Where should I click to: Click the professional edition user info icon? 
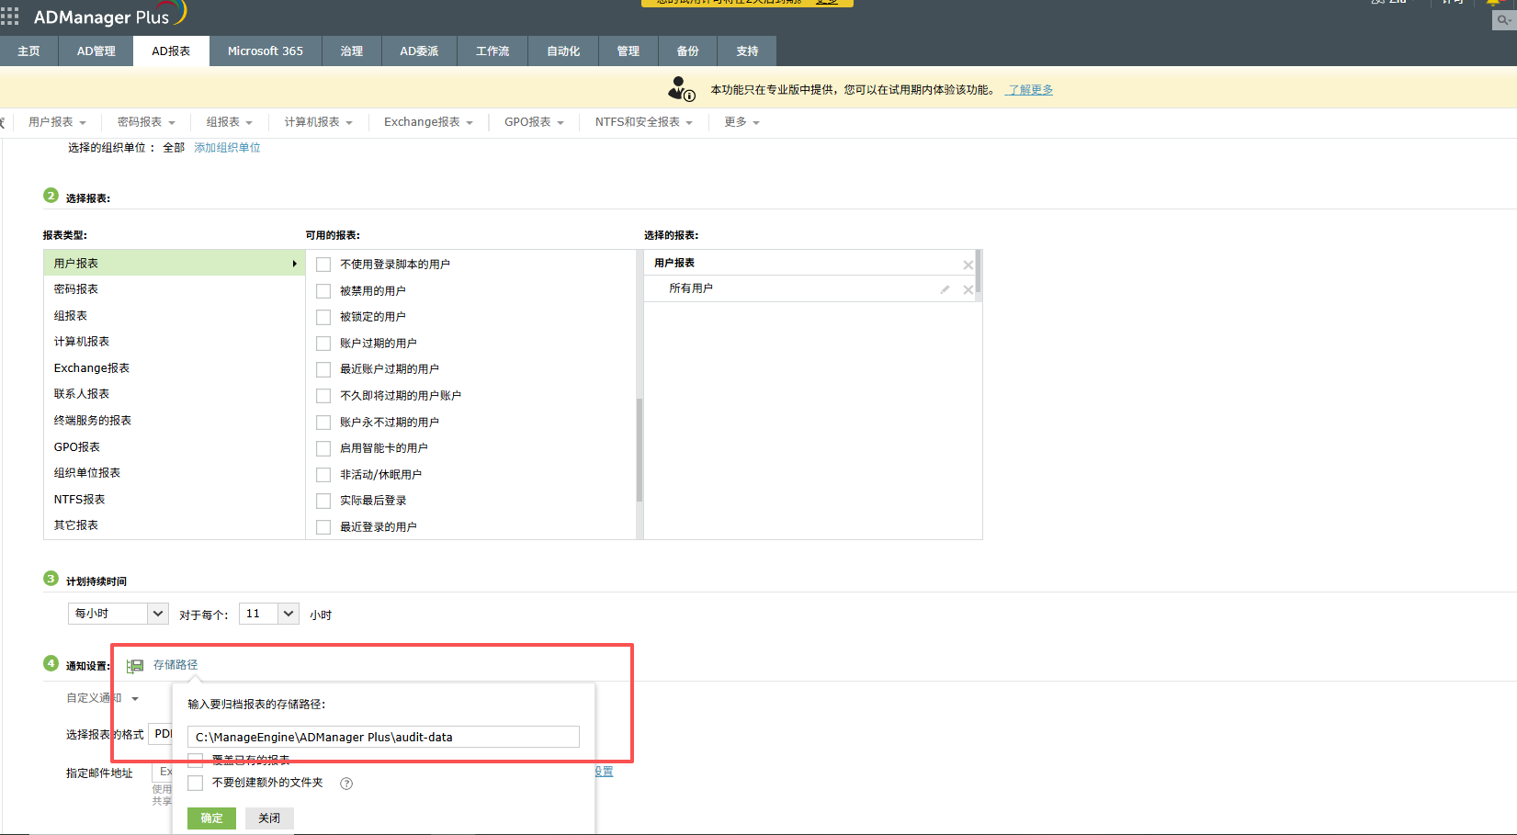click(681, 89)
